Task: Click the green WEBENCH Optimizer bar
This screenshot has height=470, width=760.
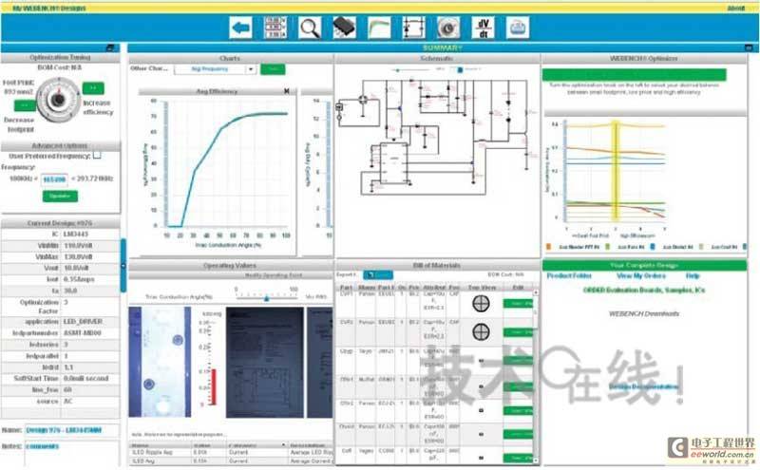Action: [634, 74]
